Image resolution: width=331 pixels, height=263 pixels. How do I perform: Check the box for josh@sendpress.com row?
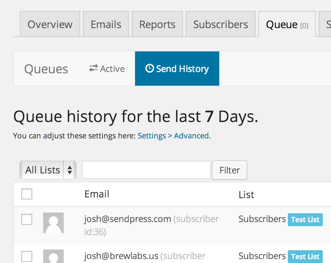click(27, 219)
